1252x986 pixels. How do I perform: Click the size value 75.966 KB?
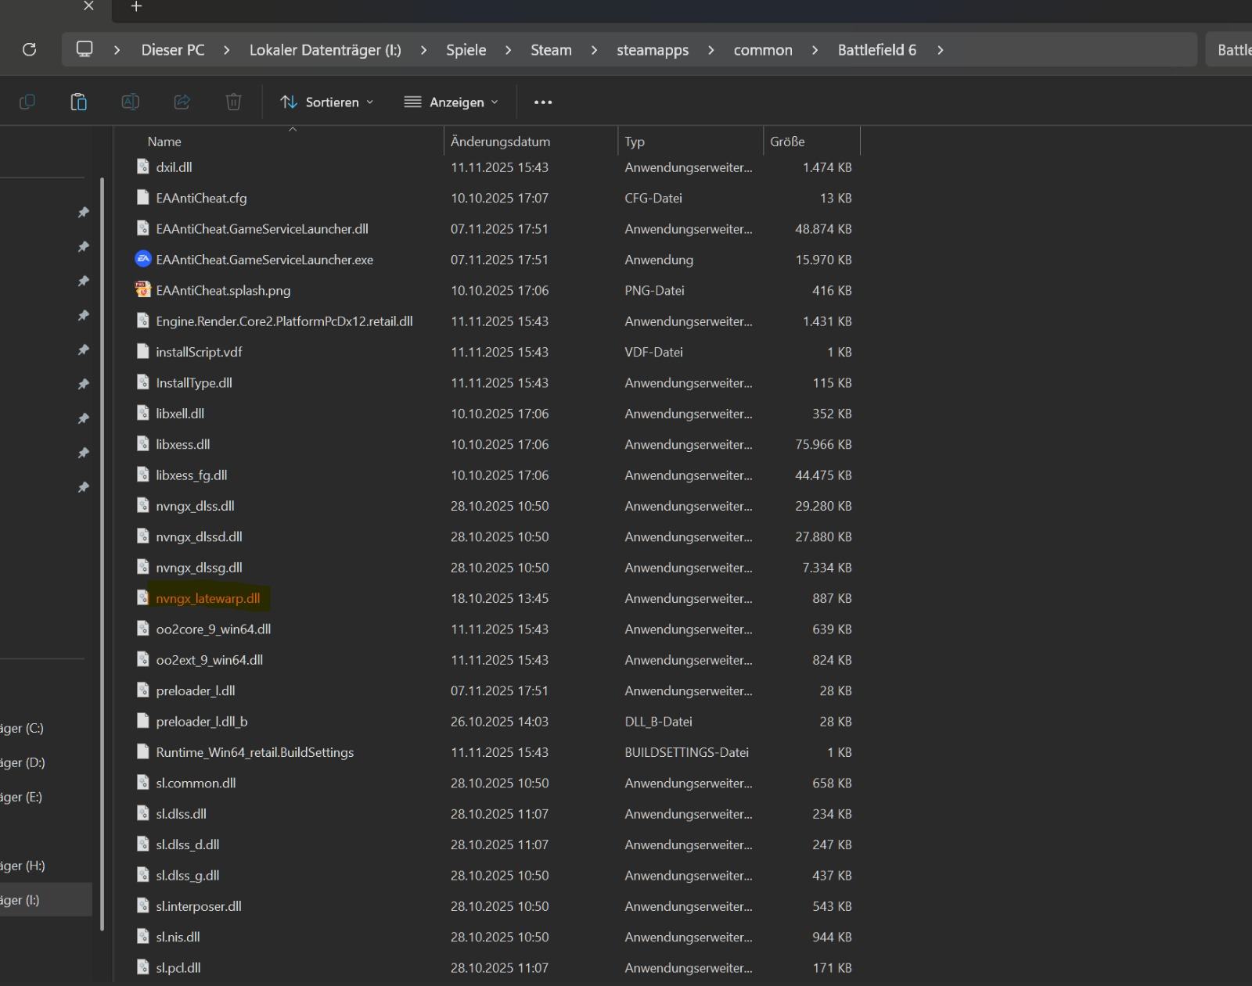(x=823, y=444)
